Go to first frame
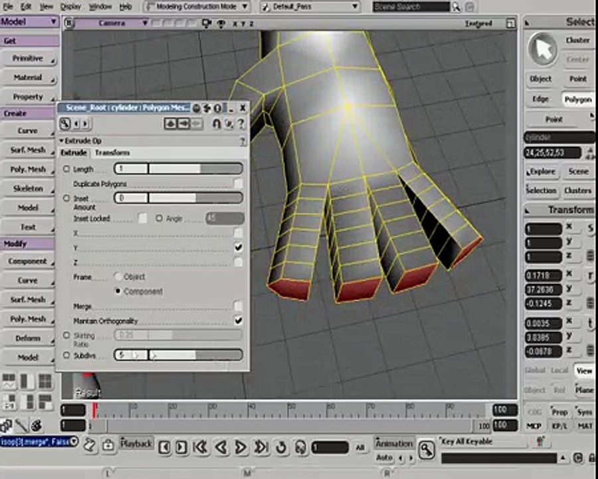Screen dimensions: 598x479 [200, 447]
